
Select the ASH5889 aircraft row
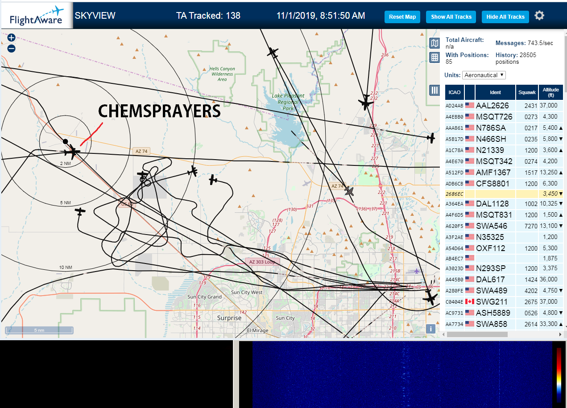504,313
